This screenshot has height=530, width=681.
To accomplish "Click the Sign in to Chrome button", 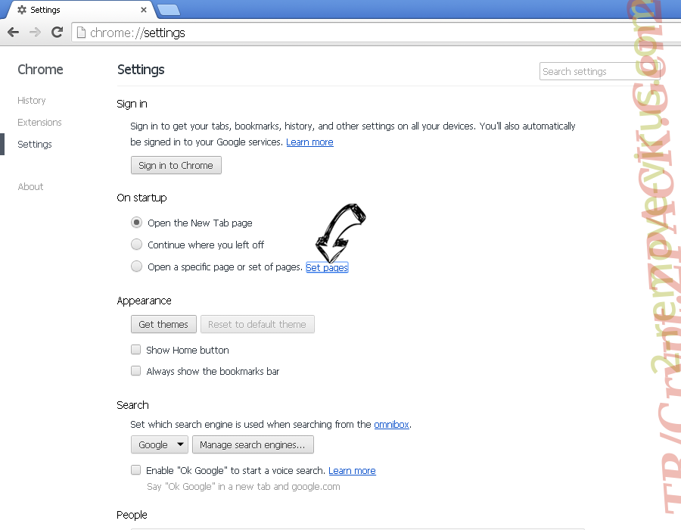I will (176, 165).
